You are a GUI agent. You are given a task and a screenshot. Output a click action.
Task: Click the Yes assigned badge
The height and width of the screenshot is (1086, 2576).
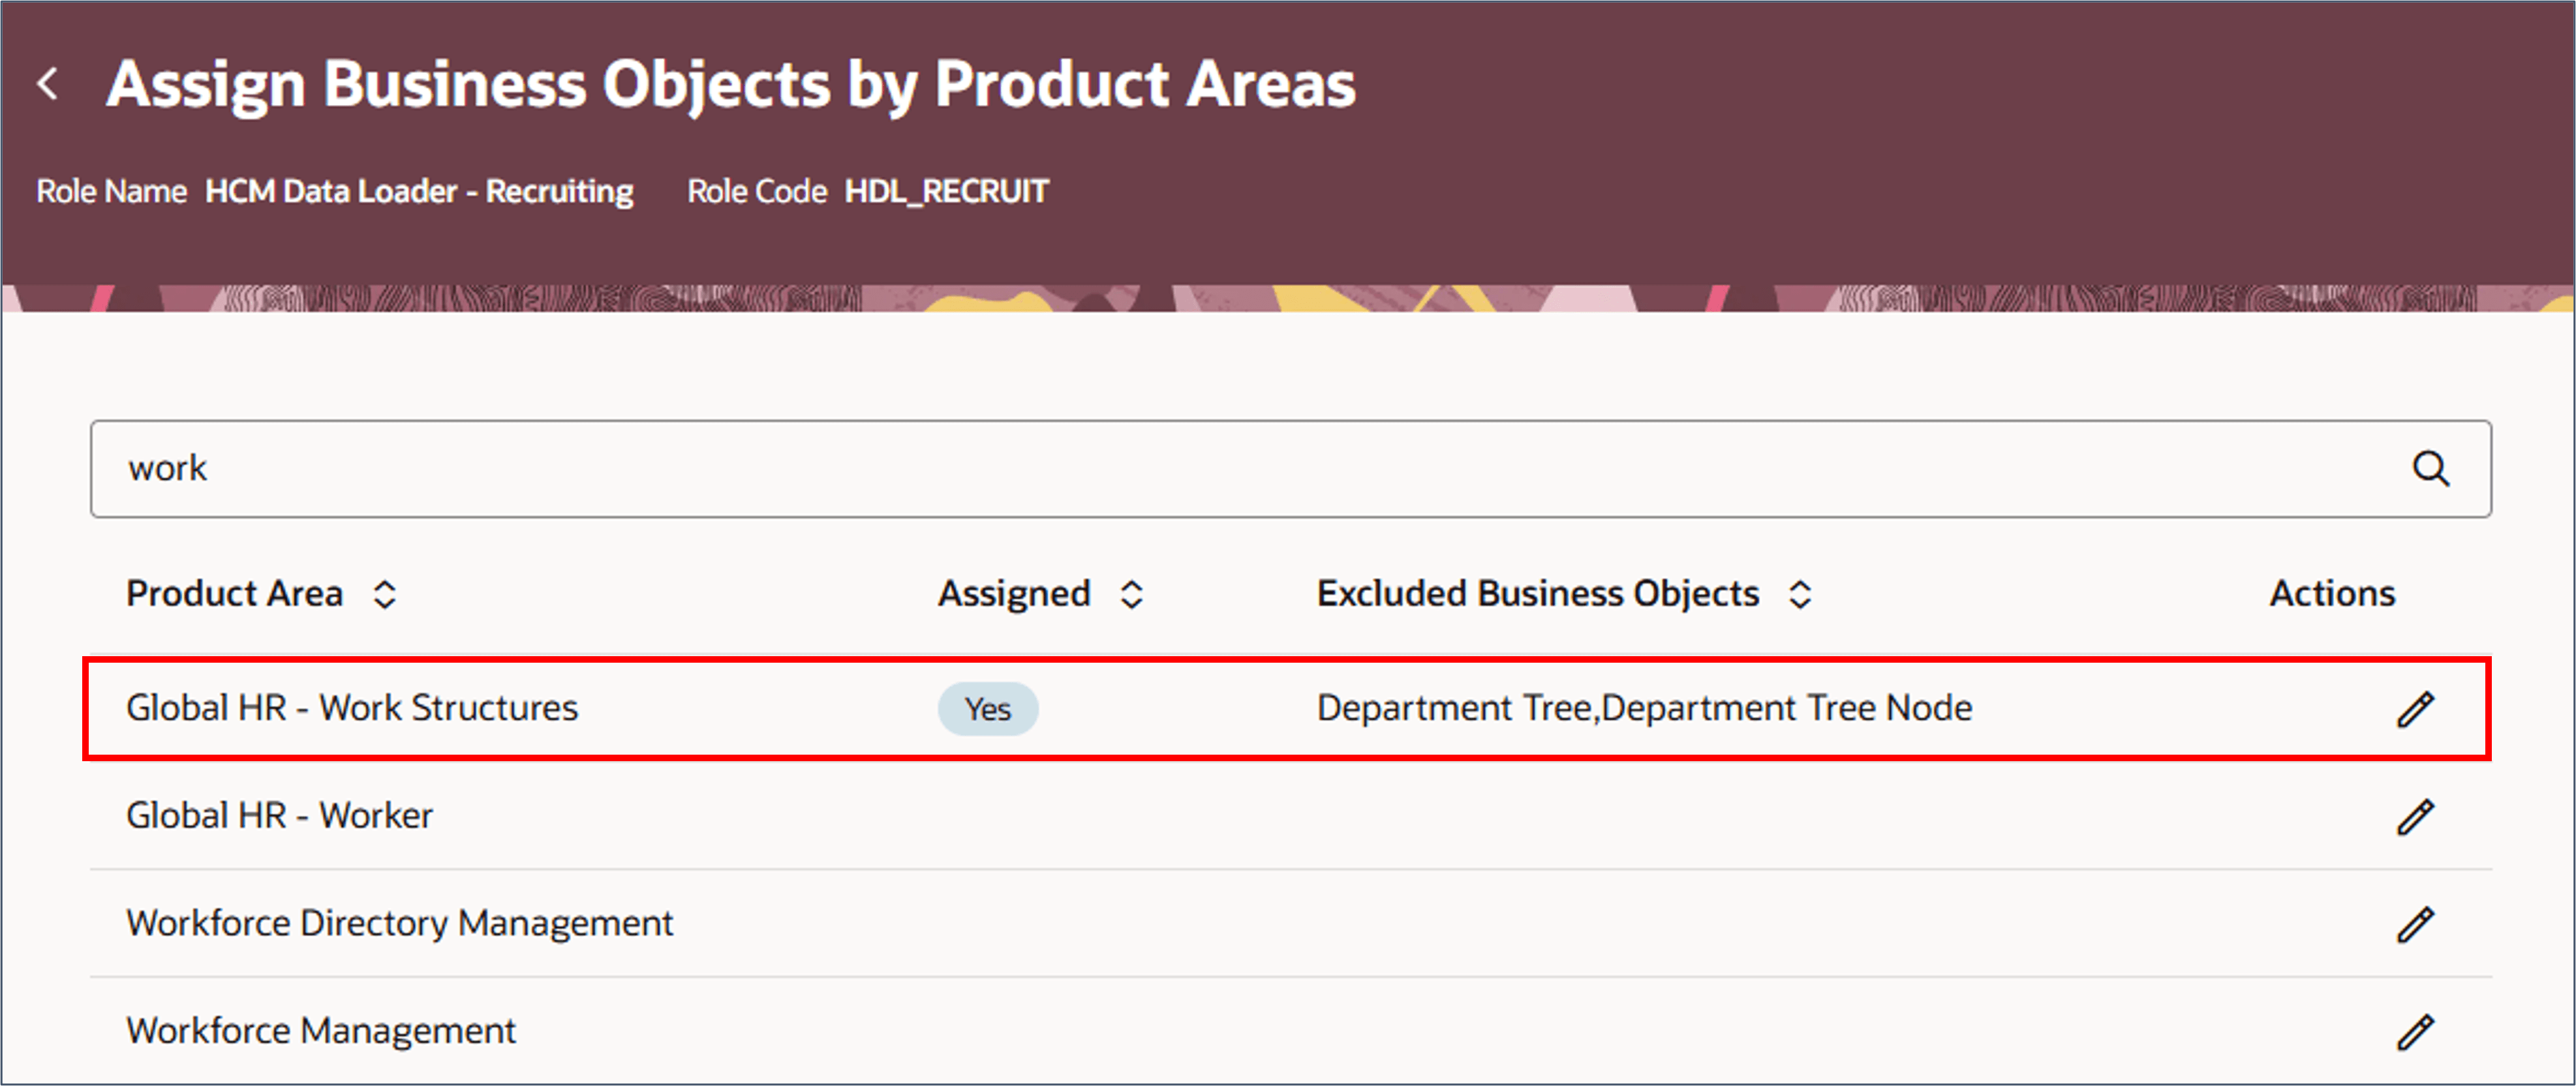(987, 709)
